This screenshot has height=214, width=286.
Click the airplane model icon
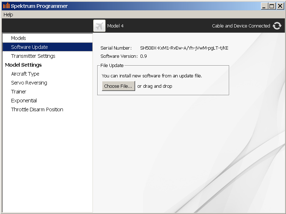pyautogui.click(x=99, y=26)
